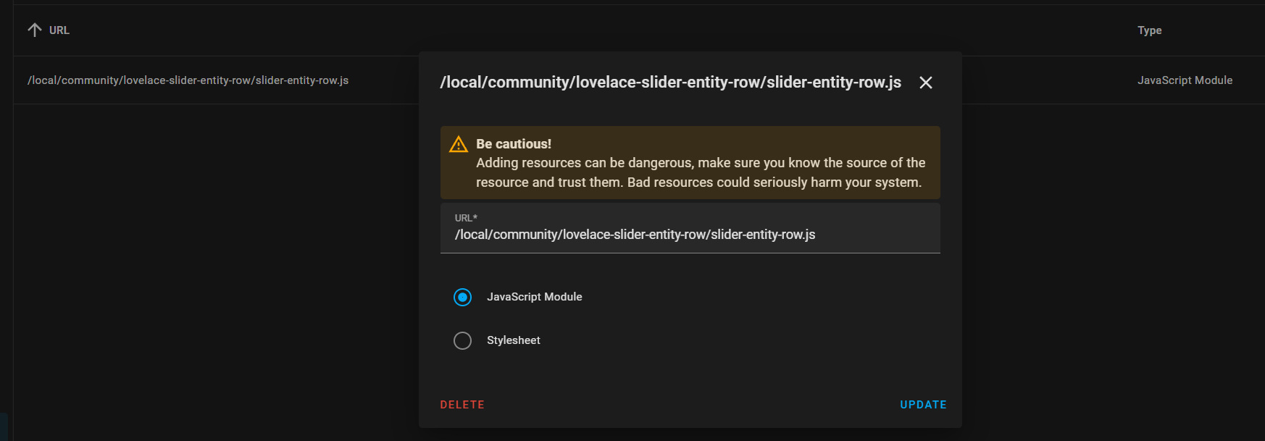
Task: Click the sort arrow beside the URL header
Action: point(33,30)
